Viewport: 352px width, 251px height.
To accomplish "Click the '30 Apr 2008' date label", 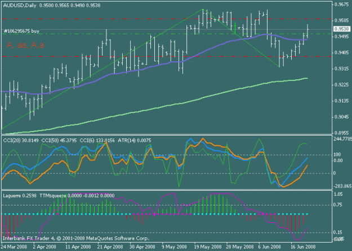I will pyautogui.click(x=142, y=247).
